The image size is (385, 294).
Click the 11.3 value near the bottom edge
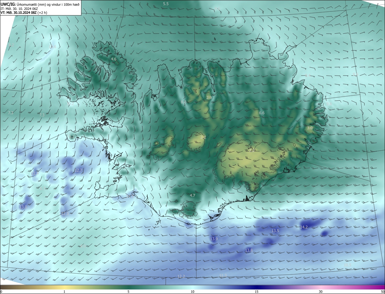click(x=223, y=275)
